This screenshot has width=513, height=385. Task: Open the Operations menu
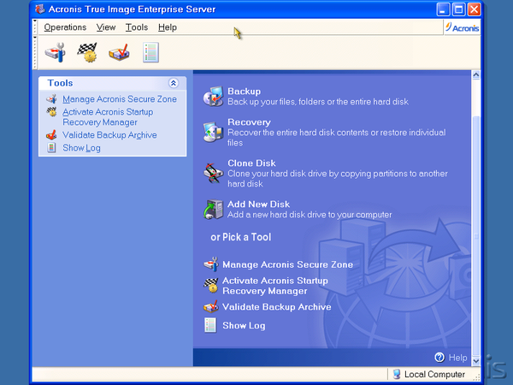click(x=65, y=27)
